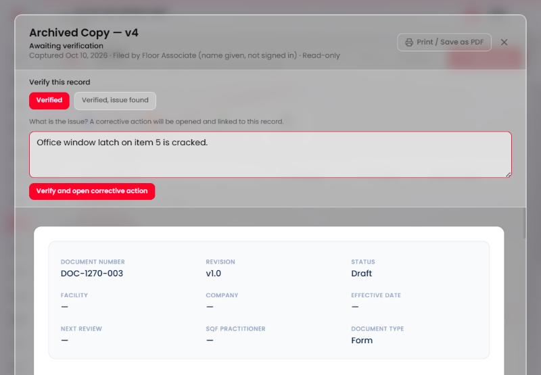541x375 pixels.
Task: Click the FACILITY field label
Action: tap(74, 295)
